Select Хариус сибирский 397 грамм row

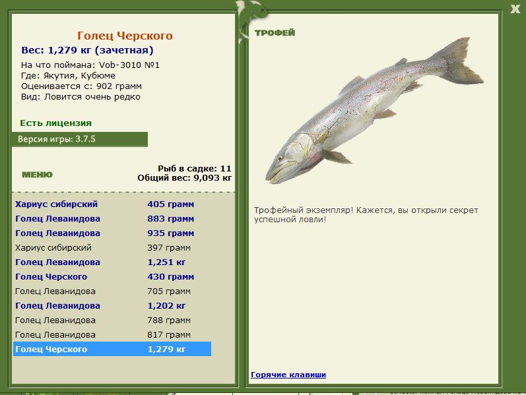point(112,247)
